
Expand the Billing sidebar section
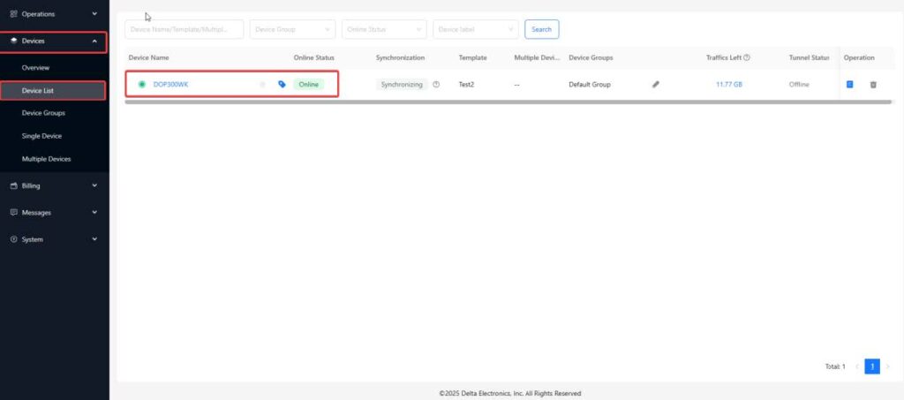pos(54,185)
